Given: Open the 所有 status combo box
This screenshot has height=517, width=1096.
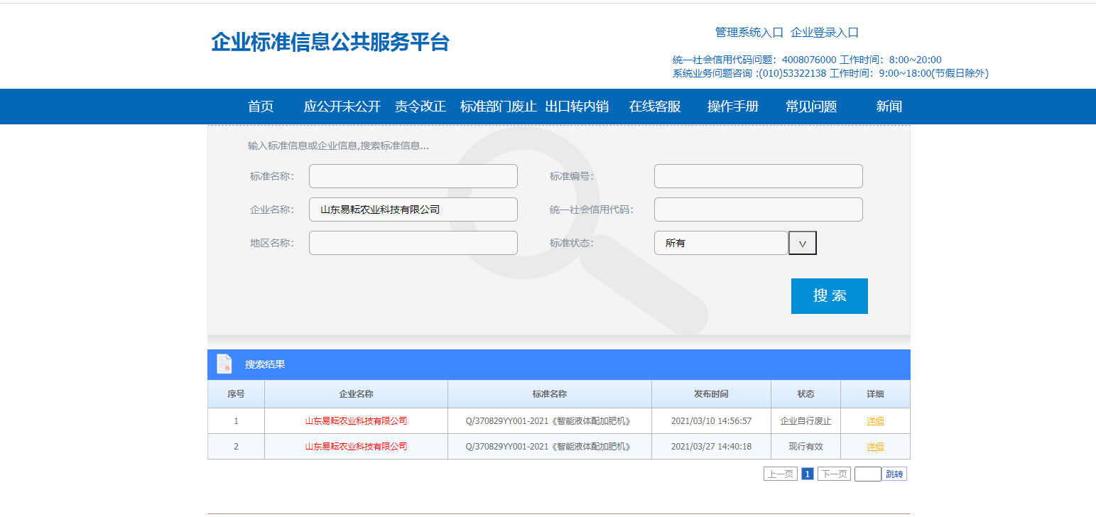Looking at the screenshot, I should point(720,243).
